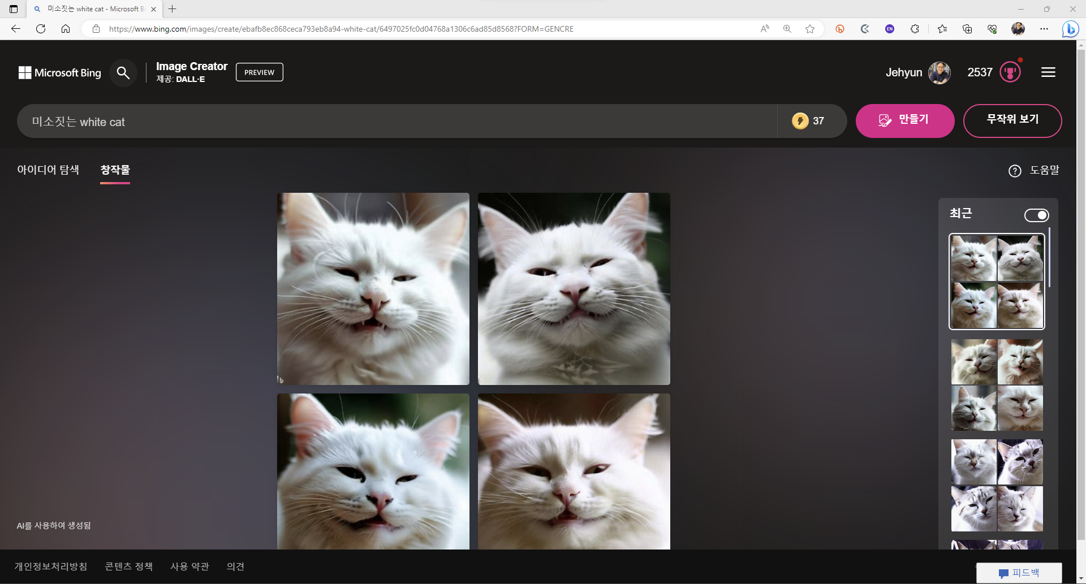The height and width of the screenshot is (584, 1086).
Task: Open rewards trophy medal icon
Action: click(x=1010, y=72)
